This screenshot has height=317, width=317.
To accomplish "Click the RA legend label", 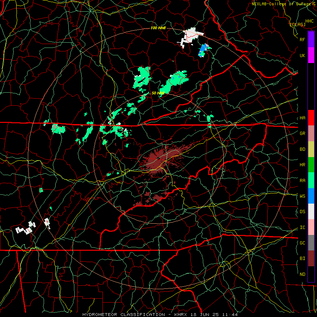I will pos(302,181).
